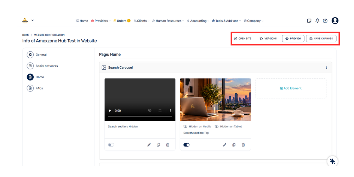Duplicate the video card with the copy icon
The width and height of the screenshot is (354, 177).
pyautogui.click(x=159, y=145)
